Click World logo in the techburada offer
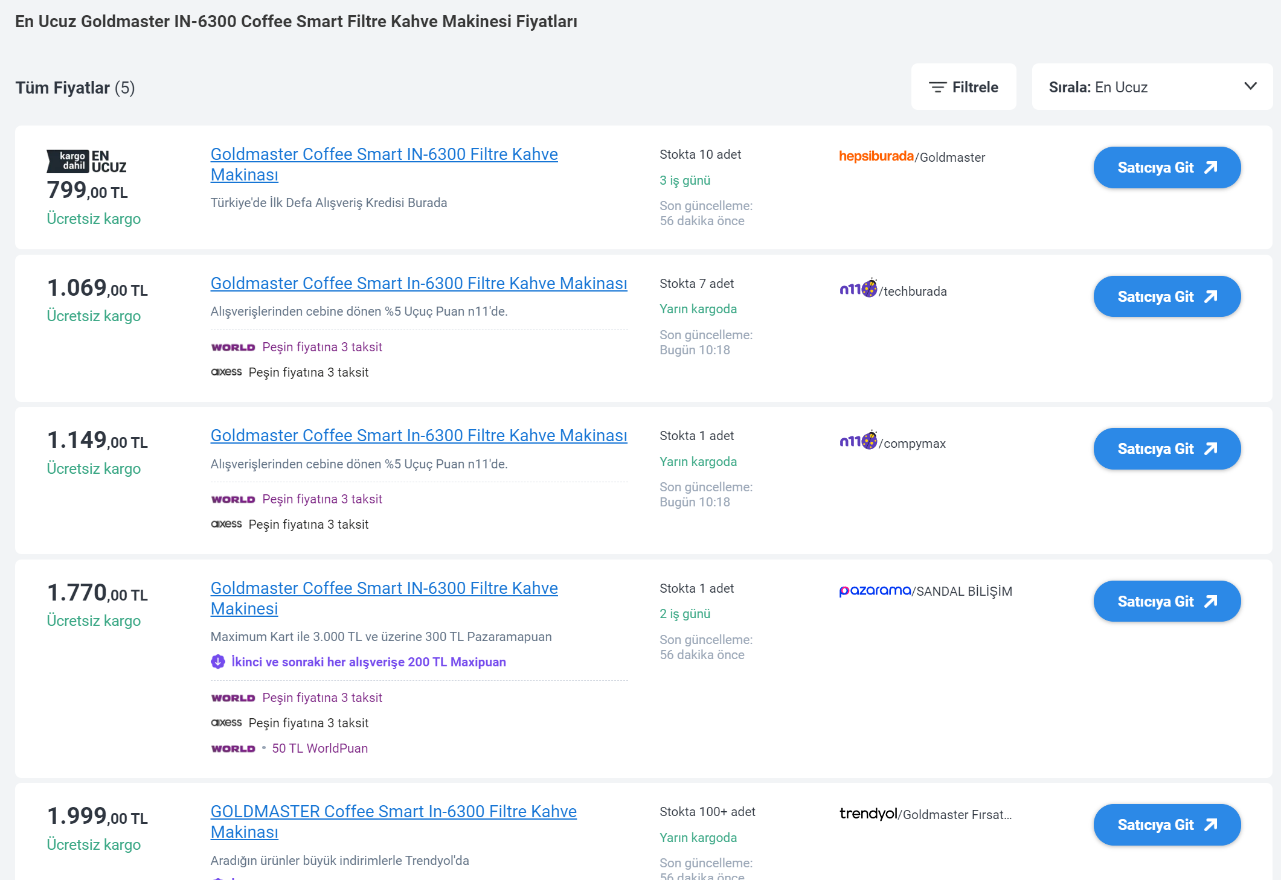The height and width of the screenshot is (880, 1281). coord(233,347)
